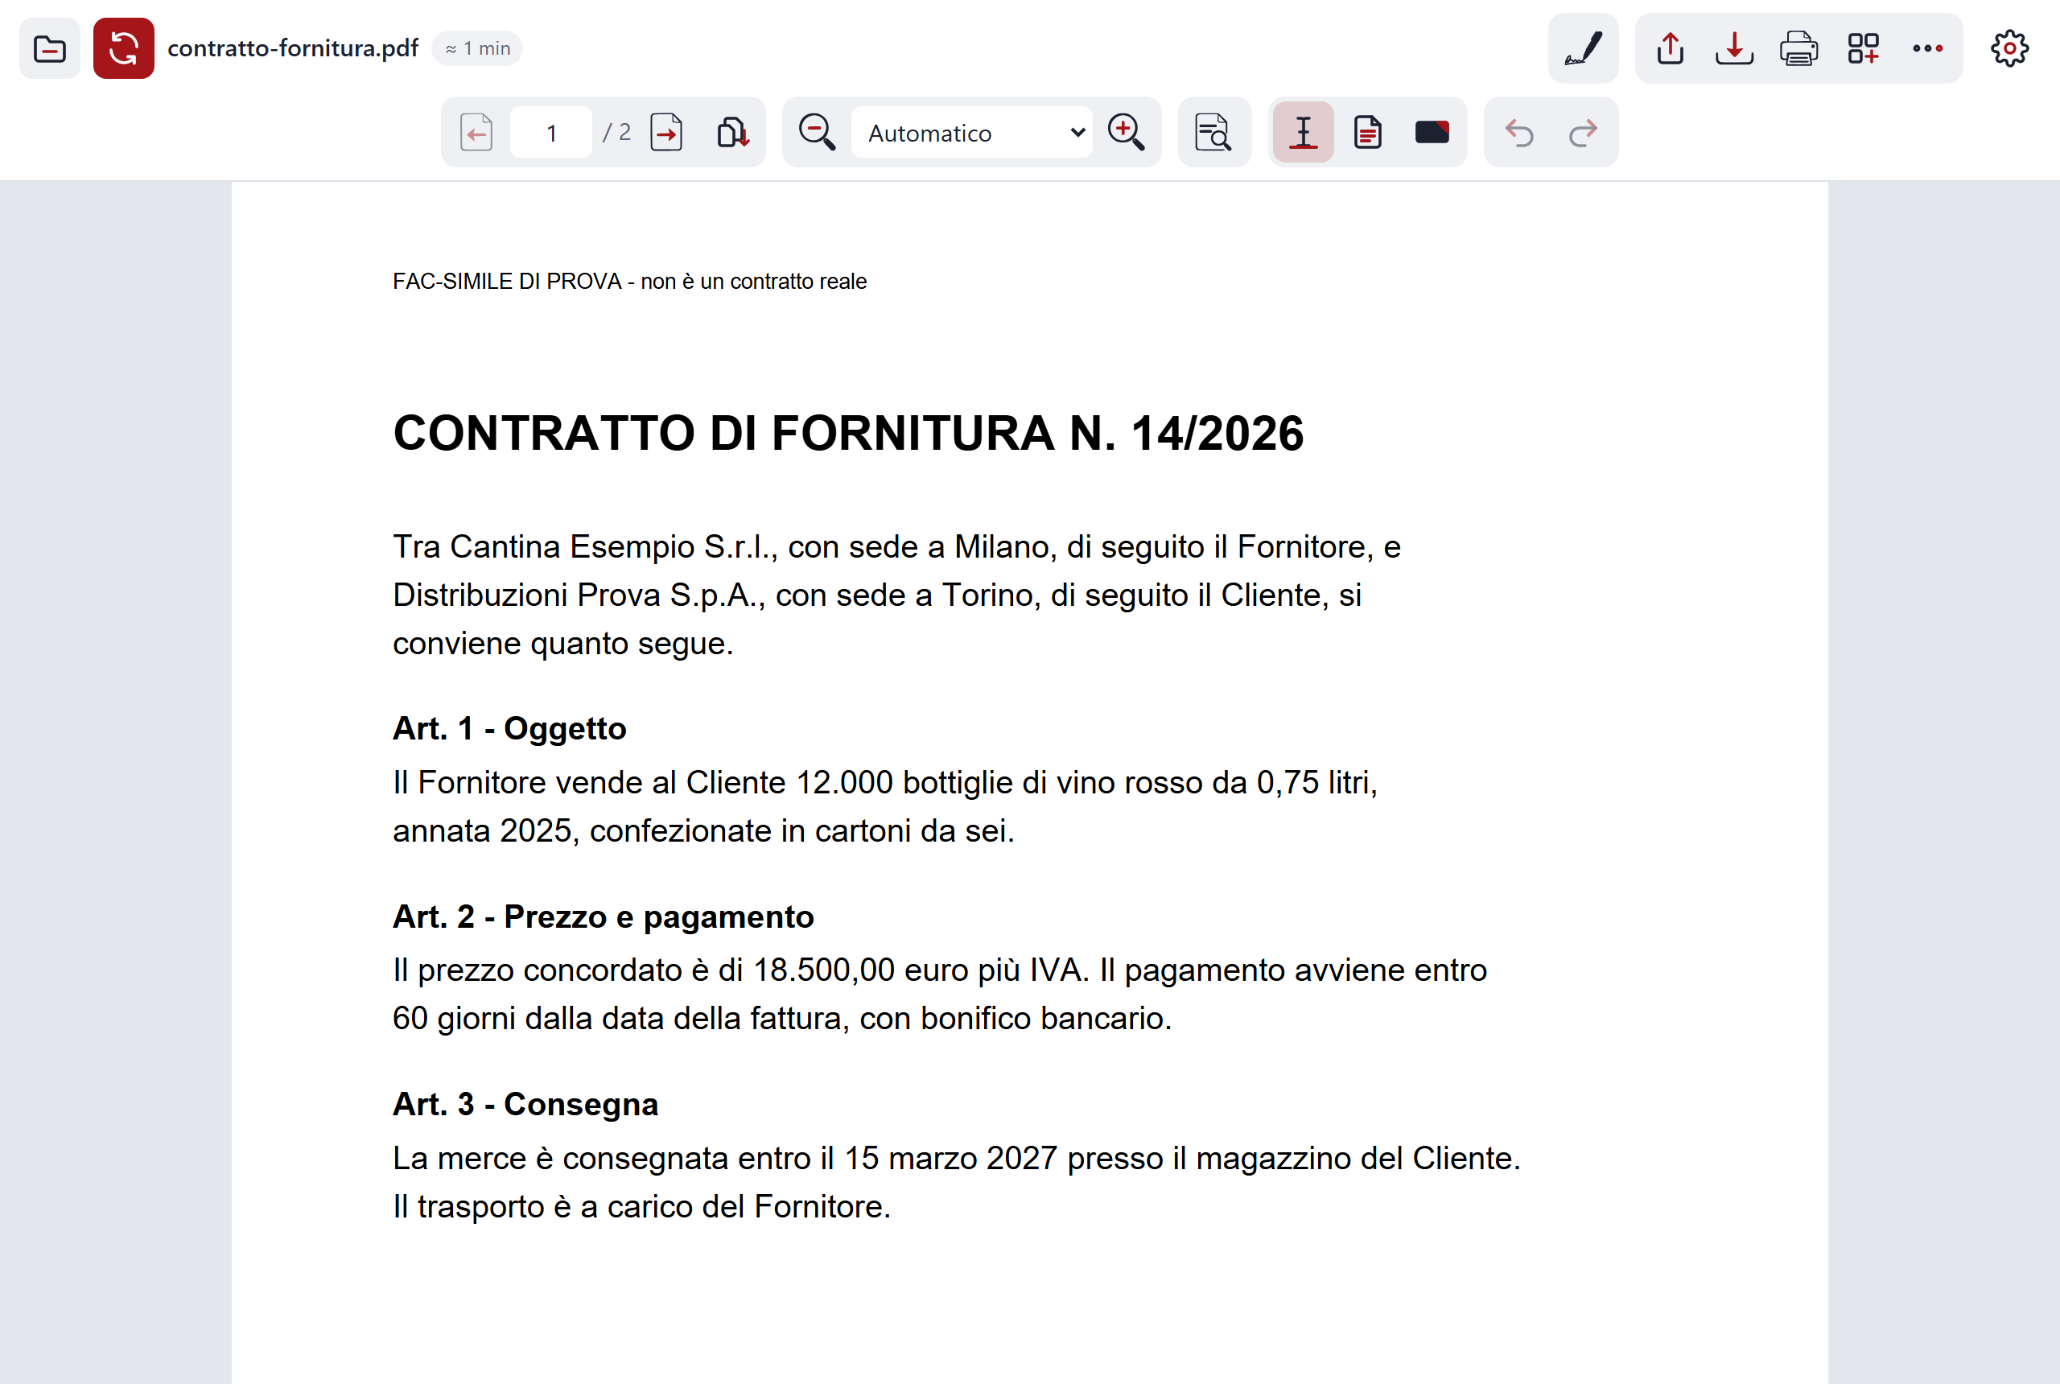2060x1384 pixels.
Task: Click the heading 'Art. 2 - Prezzo e pagamento'
Action: pos(603,916)
